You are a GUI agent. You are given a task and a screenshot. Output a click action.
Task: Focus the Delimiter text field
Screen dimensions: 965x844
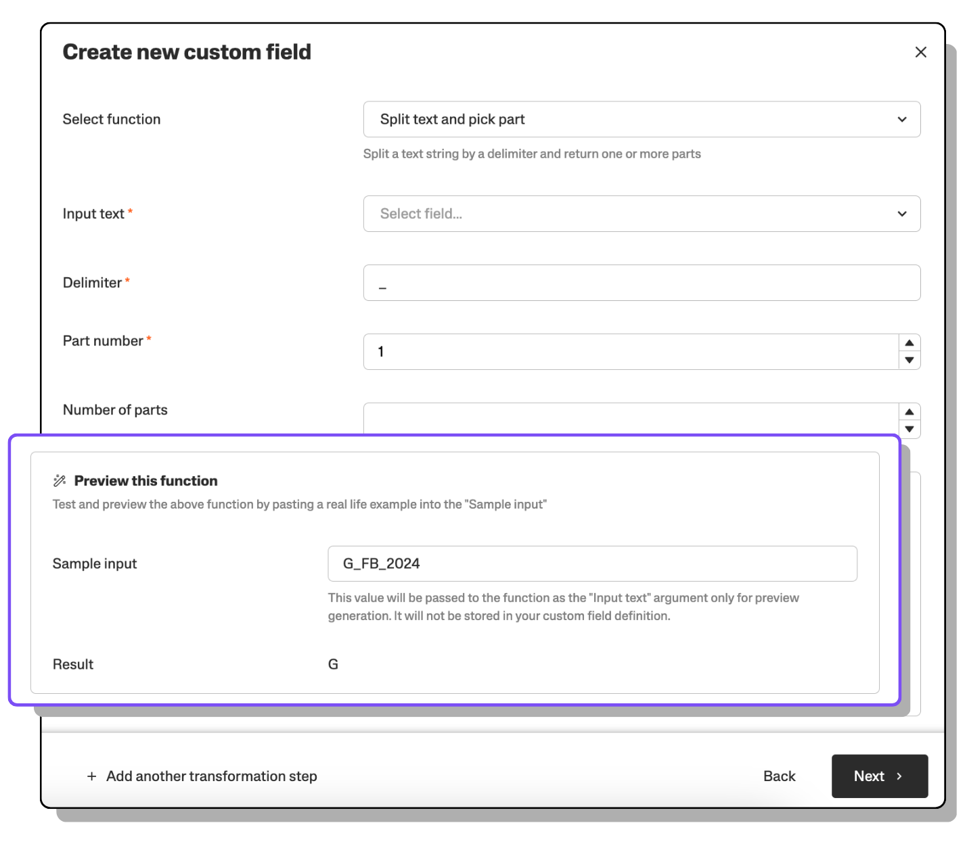641,283
